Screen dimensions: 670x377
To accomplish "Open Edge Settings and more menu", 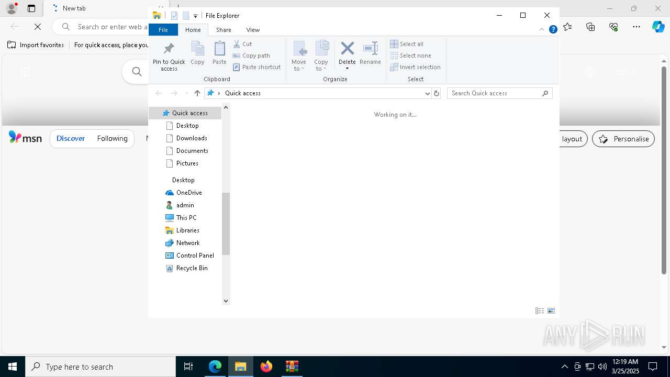I will 636,27.
